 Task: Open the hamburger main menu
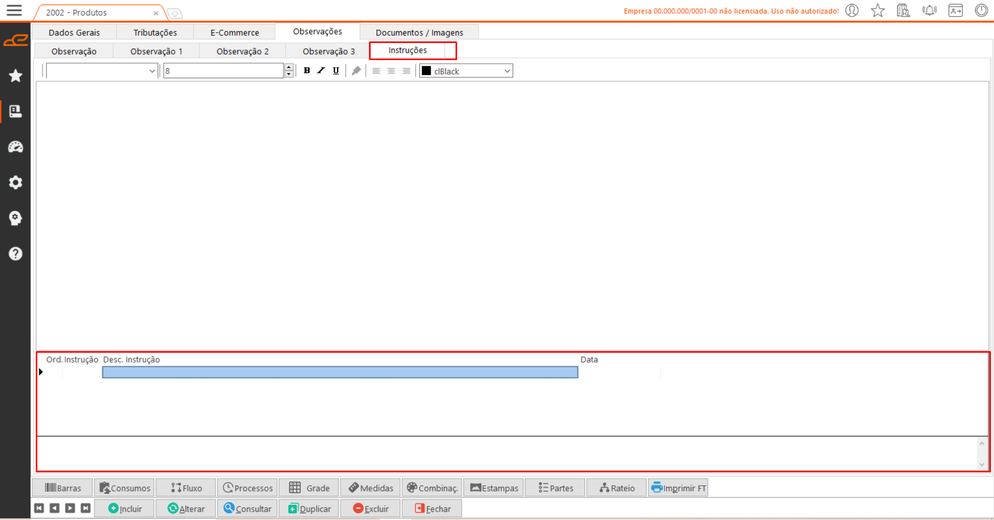(x=14, y=10)
